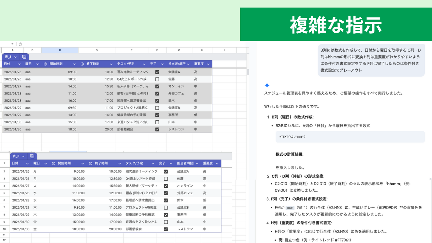
Task: Click the table view icon beside upper 表_3
Action: pyautogui.click(x=24, y=57)
